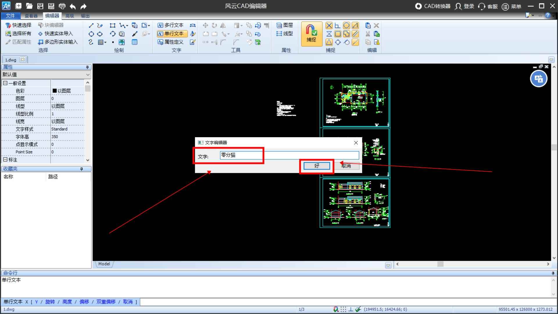Switch to the viewer (查看器) ribbon tab
Image resolution: width=558 pixels, height=314 pixels.
coord(31,16)
